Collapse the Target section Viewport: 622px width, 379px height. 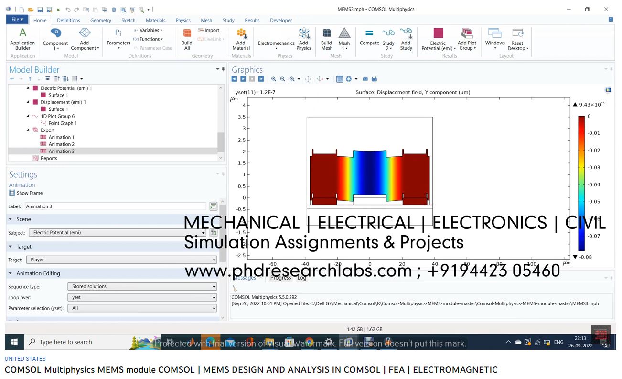pyautogui.click(x=11, y=247)
